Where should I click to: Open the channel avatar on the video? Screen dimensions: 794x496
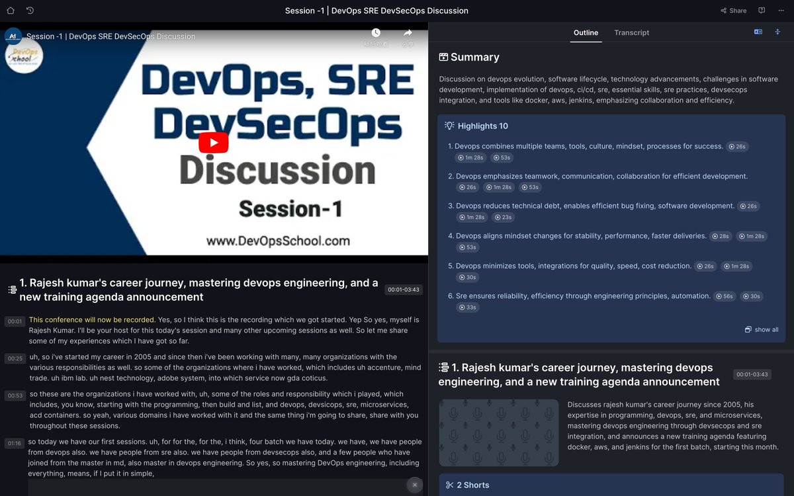coord(13,36)
